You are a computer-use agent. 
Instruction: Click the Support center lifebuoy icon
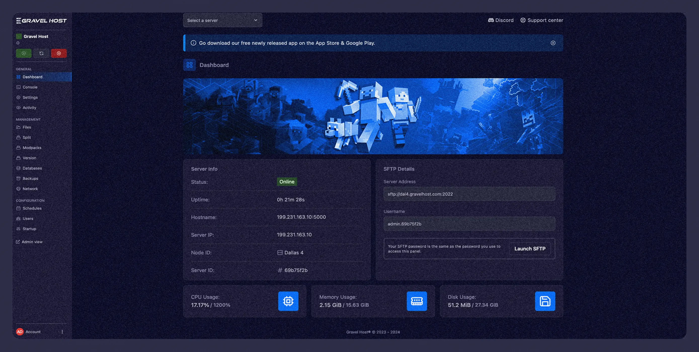(x=523, y=20)
